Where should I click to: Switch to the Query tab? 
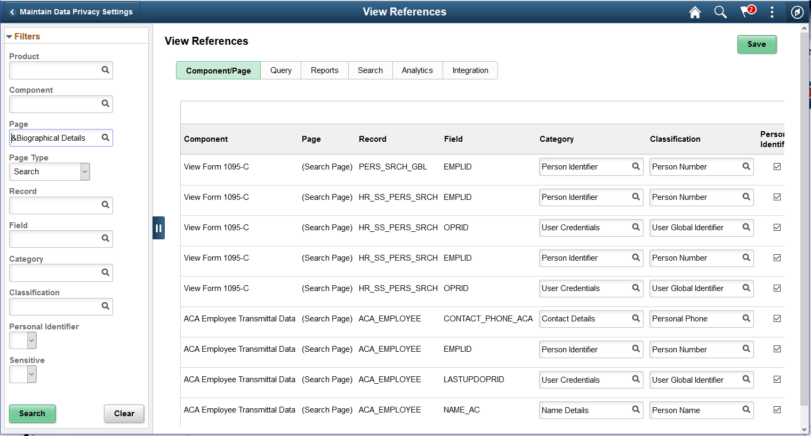pos(280,70)
